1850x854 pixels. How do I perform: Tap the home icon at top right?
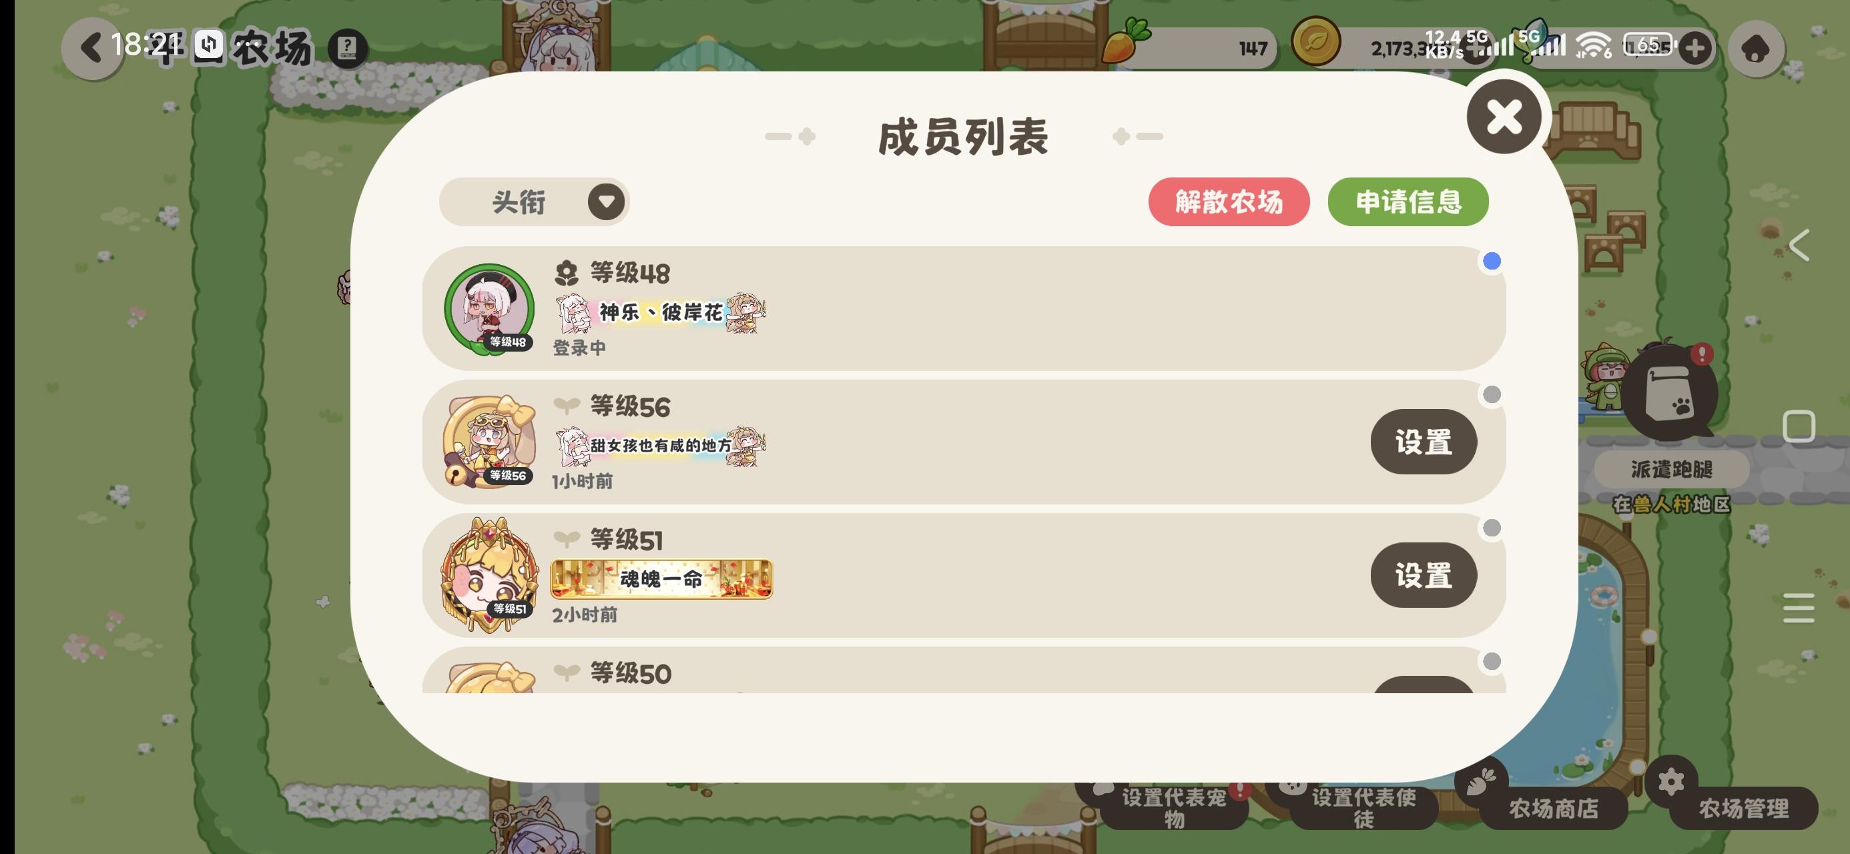1756,48
